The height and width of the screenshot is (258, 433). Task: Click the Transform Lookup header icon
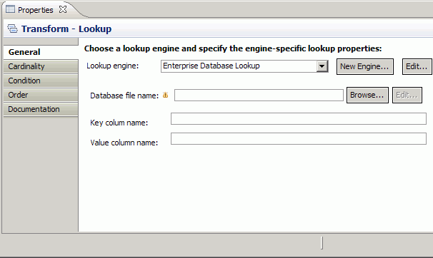[12, 29]
